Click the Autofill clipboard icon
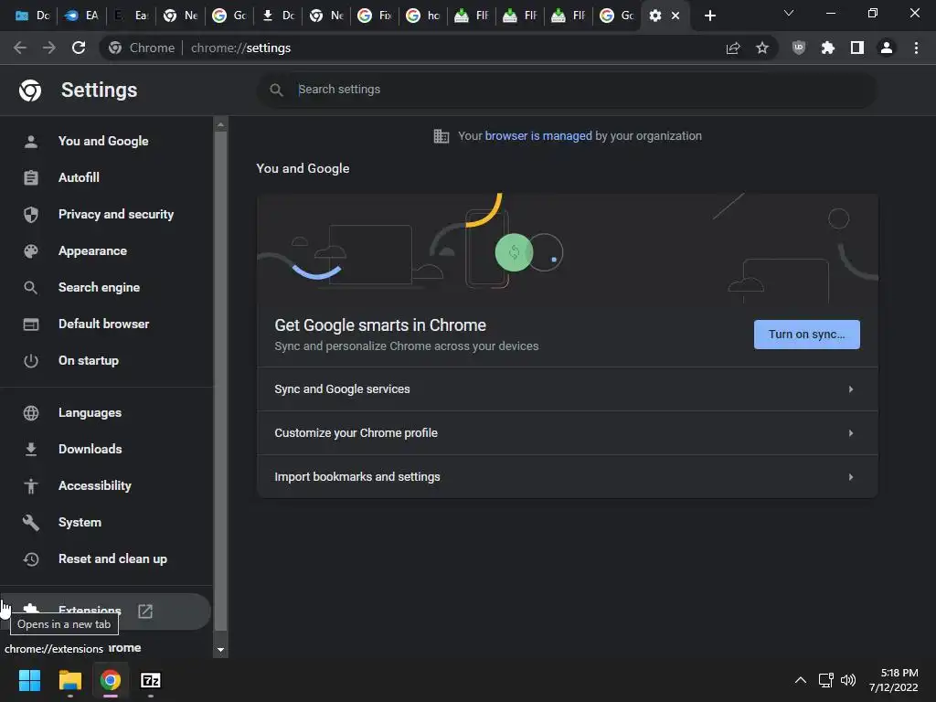The width and height of the screenshot is (936, 702). [x=31, y=178]
